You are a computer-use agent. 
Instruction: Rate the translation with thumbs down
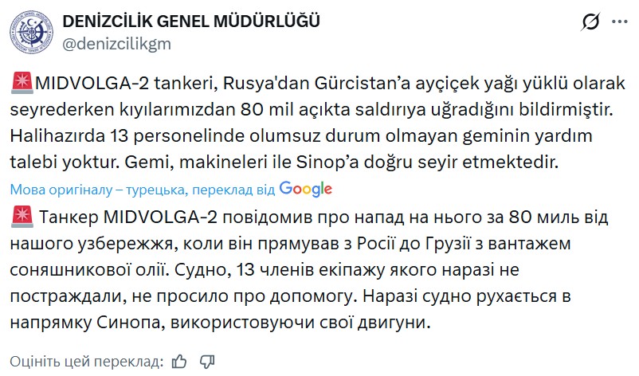coord(206,361)
